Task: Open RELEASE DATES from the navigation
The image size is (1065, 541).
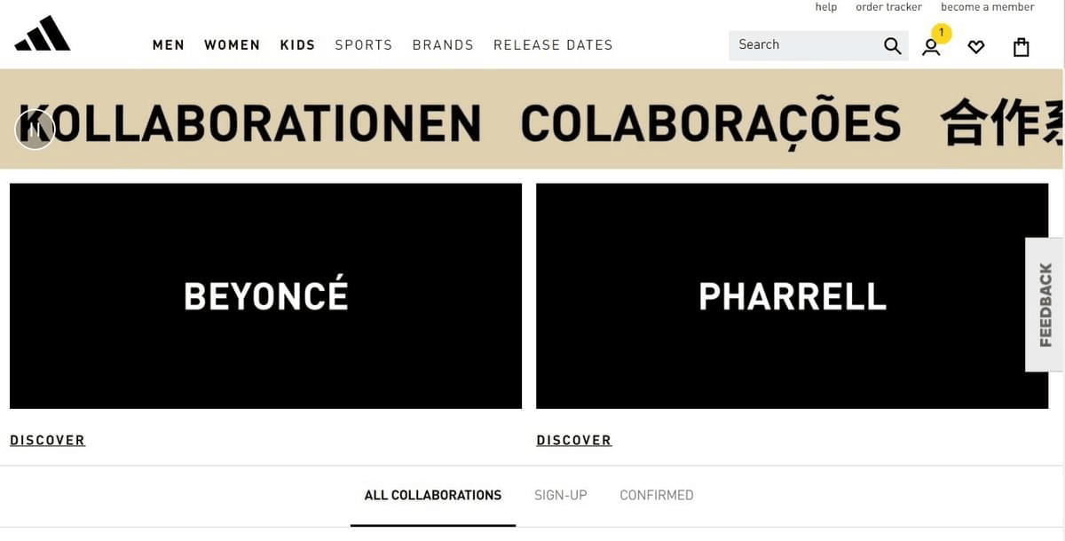Action: [x=553, y=44]
